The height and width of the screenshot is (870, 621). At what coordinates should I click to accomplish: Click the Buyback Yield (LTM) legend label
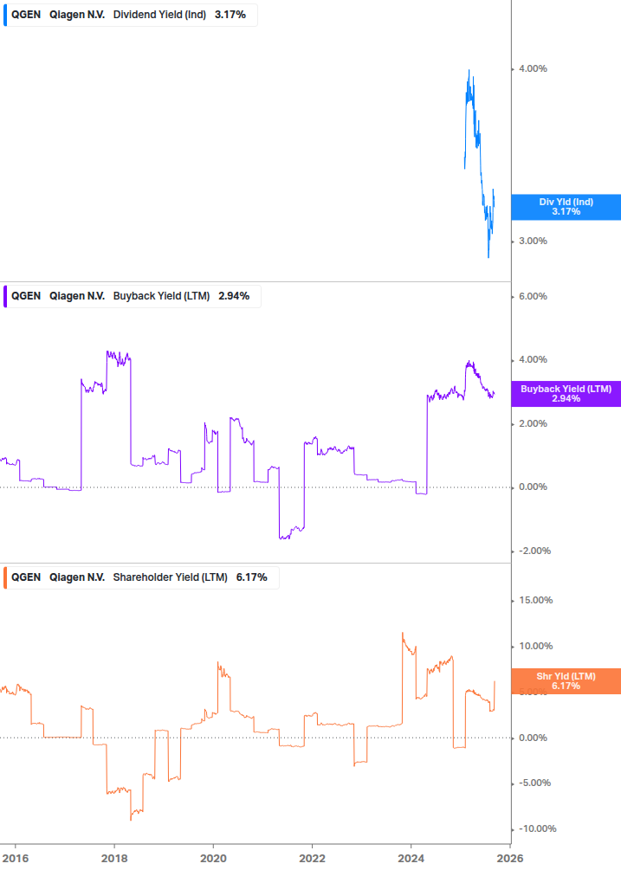(x=161, y=296)
